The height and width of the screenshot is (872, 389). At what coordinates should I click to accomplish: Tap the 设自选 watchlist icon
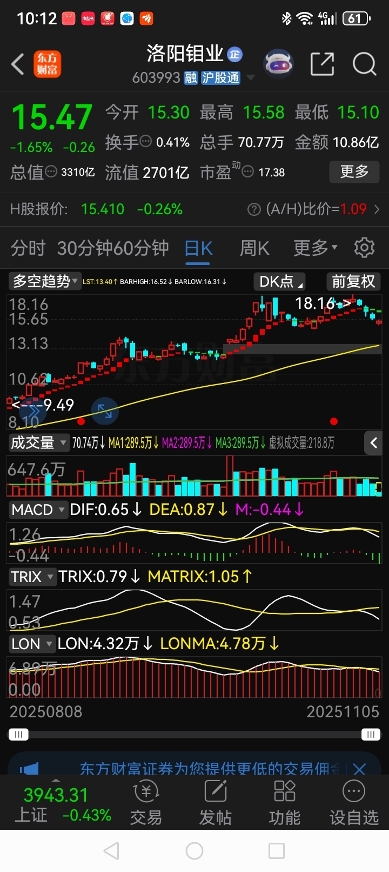click(x=354, y=803)
